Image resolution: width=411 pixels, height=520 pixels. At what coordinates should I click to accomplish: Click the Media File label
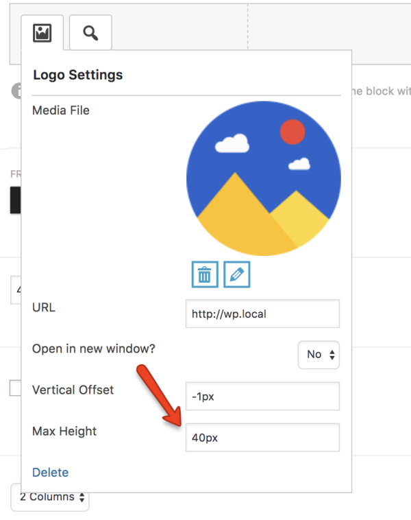(61, 110)
